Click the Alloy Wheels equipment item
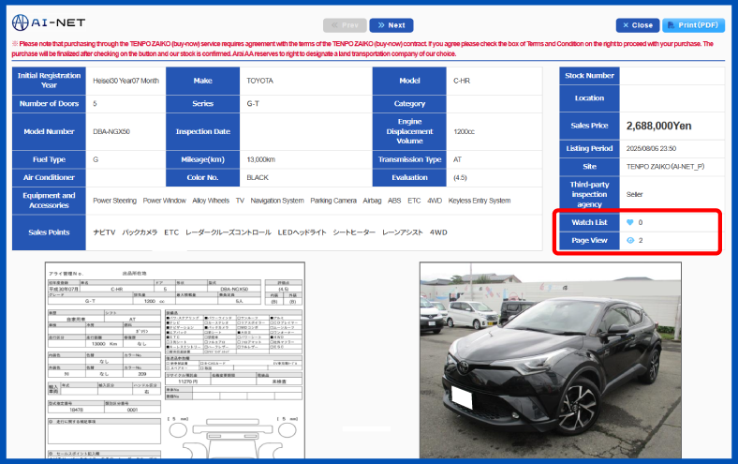This screenshot has width=738, height=464. pos(211,201)
